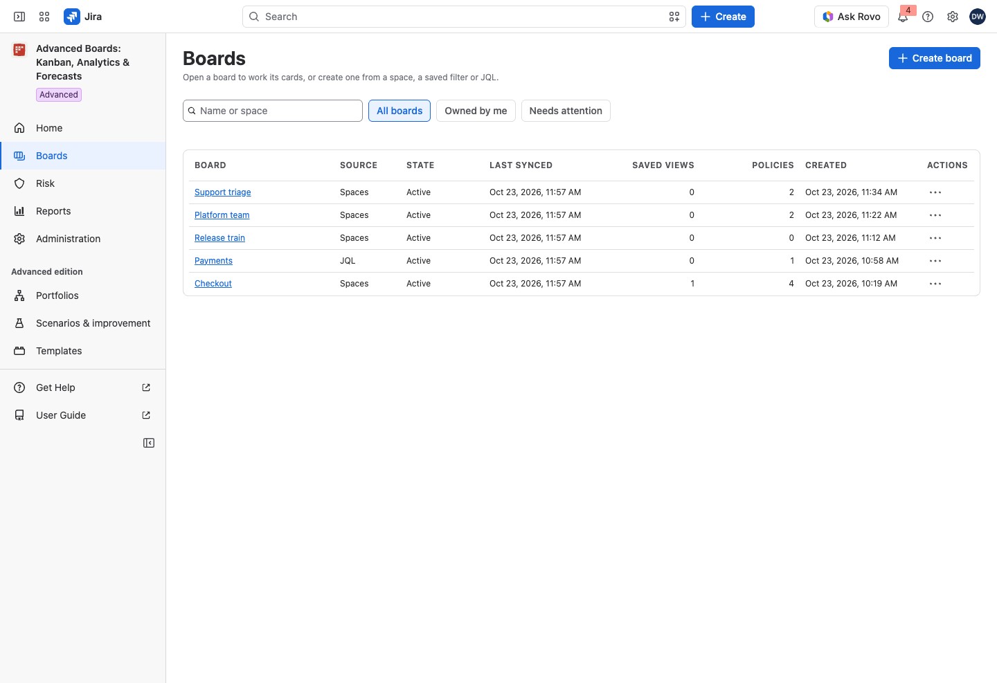Open actions menu for Release train
Viewport: 997px width, 683px height.
tap(935, 238)
